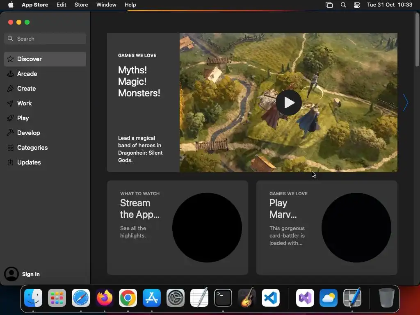
Task: Open the Updates download icon
Action: (x=10, y=162)
